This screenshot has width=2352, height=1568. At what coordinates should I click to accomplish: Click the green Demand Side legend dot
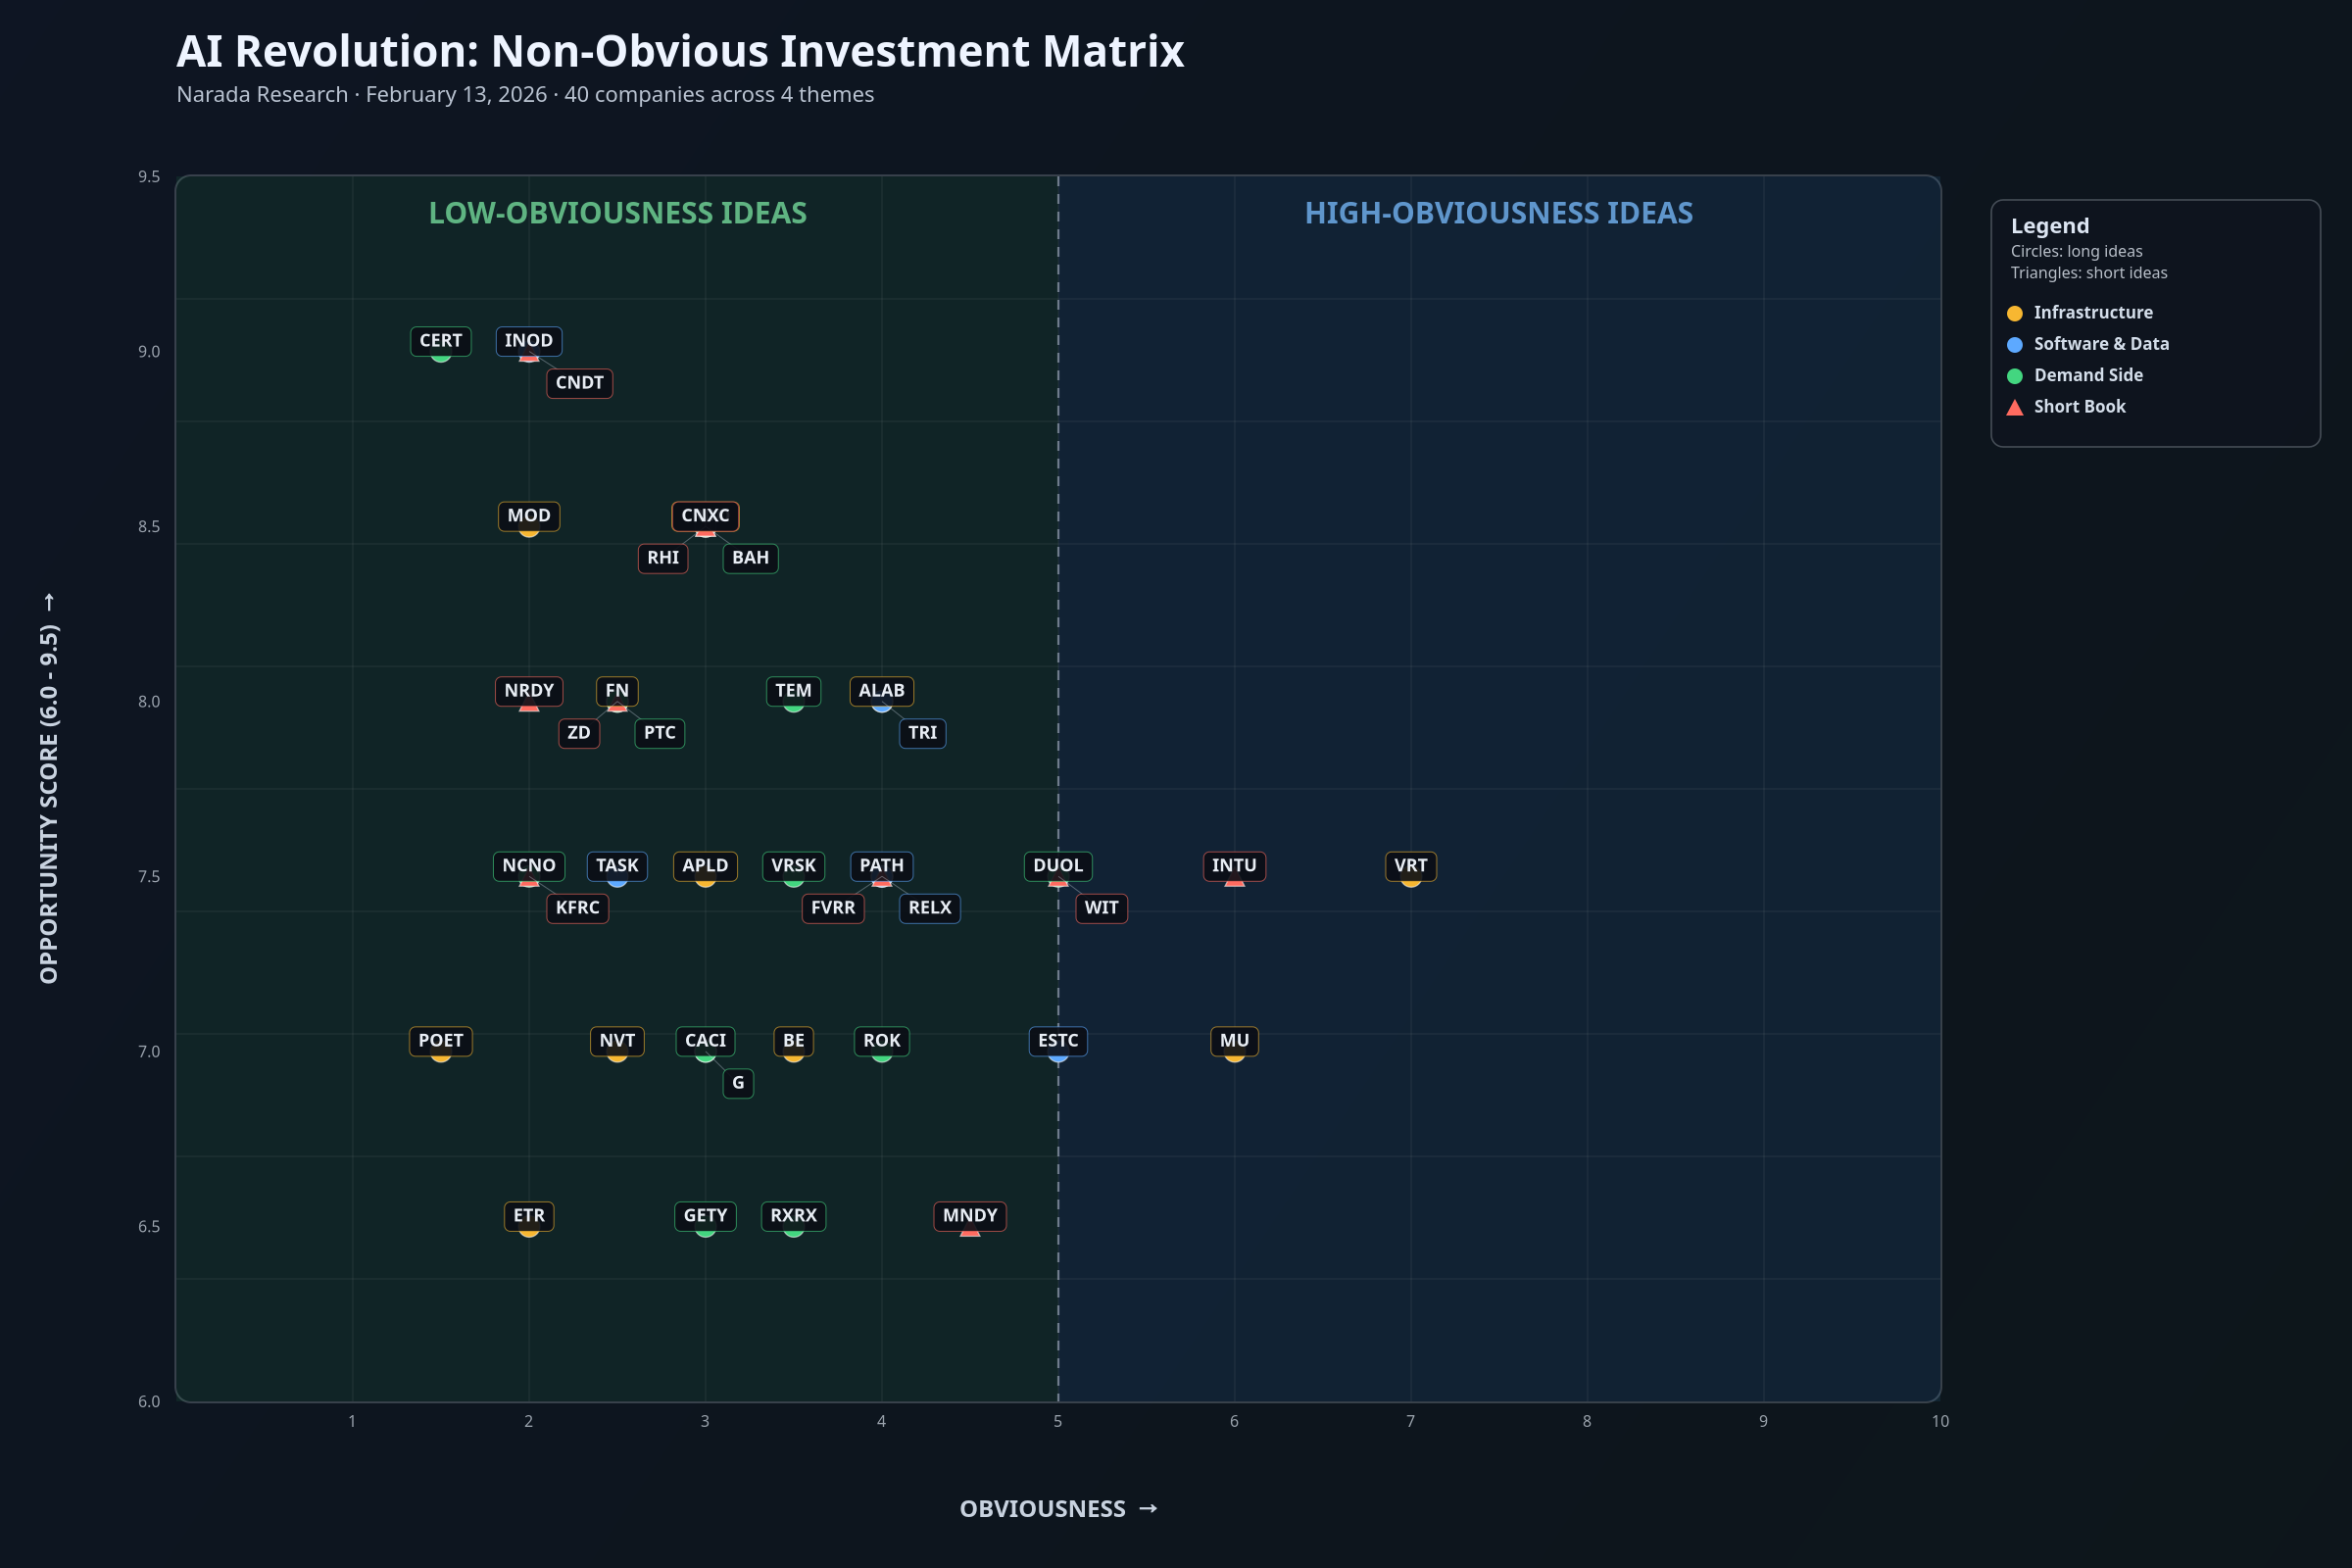click(x=2015, y=376)
